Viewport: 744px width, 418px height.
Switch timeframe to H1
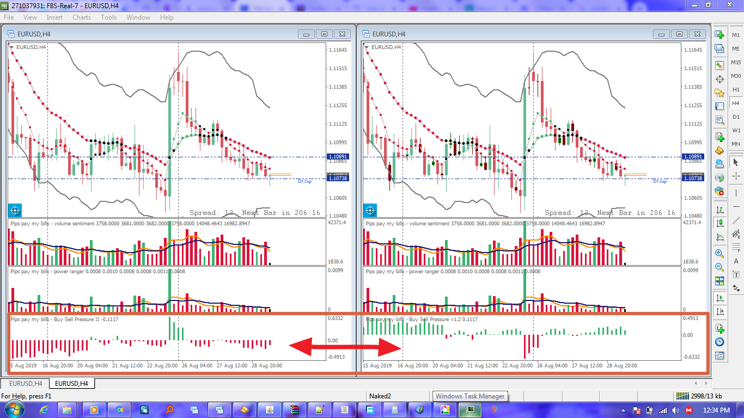point(736,89)
